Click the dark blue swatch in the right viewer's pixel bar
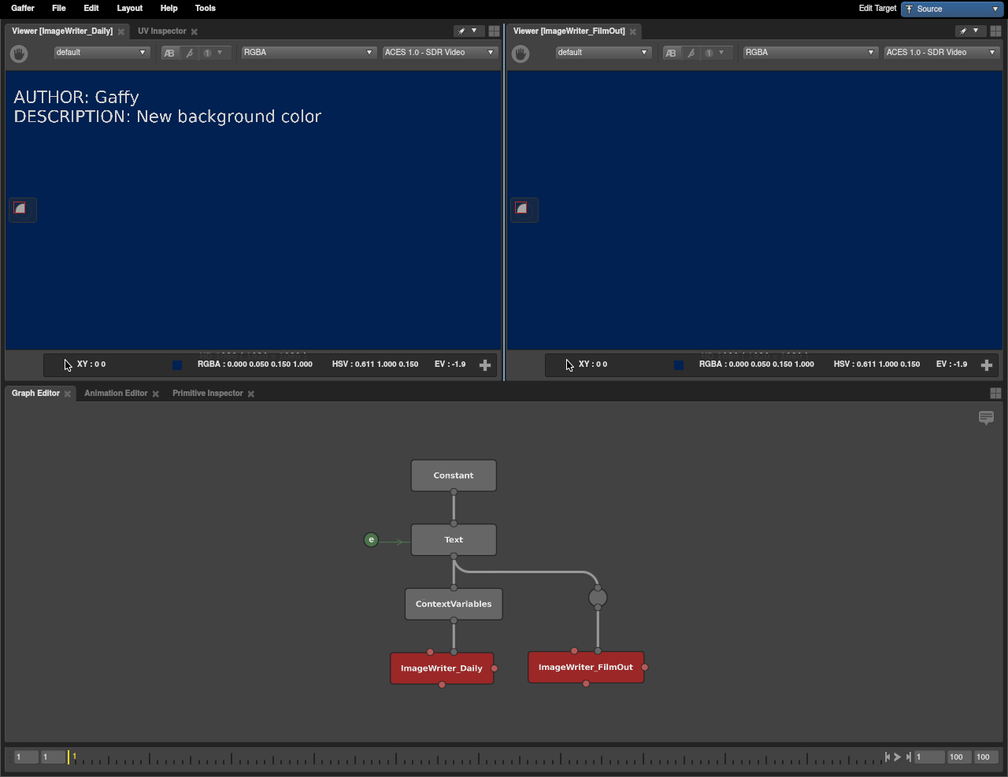Image resolution: width=1008 pixels, height=777 pixels. click(679, 364)
